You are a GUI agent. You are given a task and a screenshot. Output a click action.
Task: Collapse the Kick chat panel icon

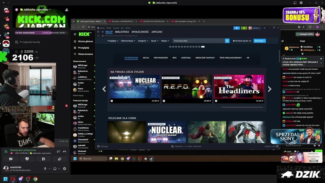tap(283, 41)
